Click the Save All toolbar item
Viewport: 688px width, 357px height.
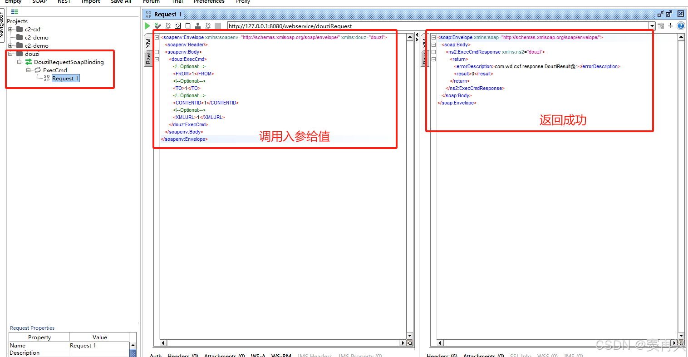(121, 2)
